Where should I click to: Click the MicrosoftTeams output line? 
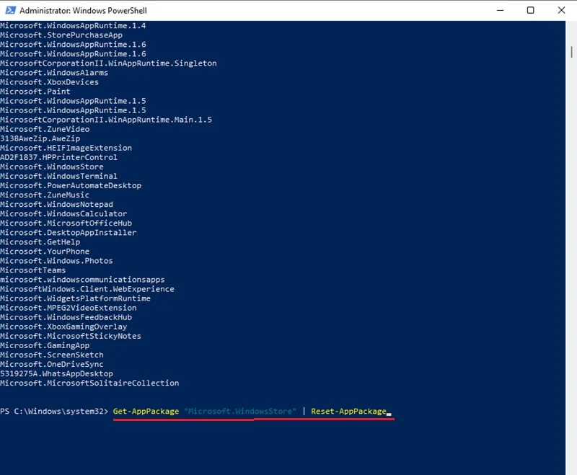pyautogui.click(x=32, y=270)
